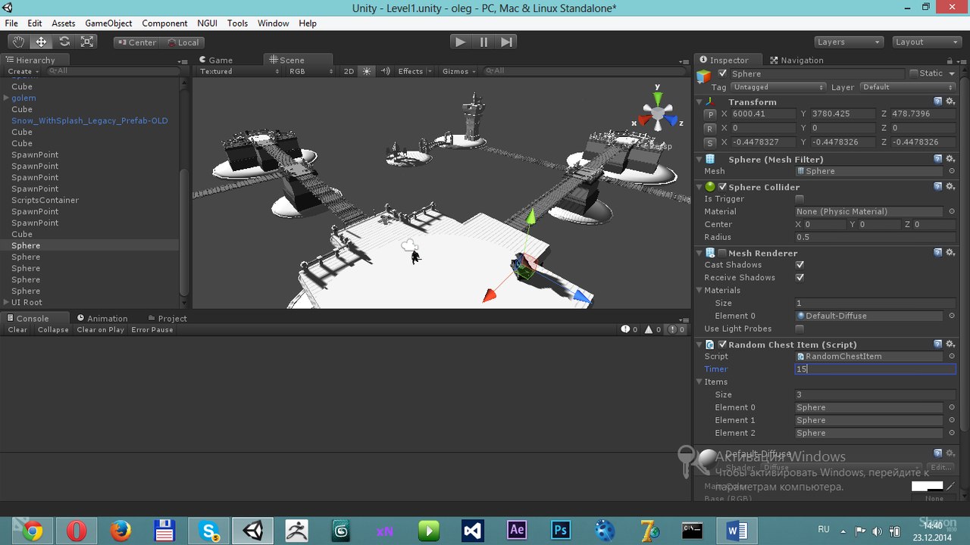Select the Scale tool
This screenshot has height=545, width=970.
[x=87, y=42]
